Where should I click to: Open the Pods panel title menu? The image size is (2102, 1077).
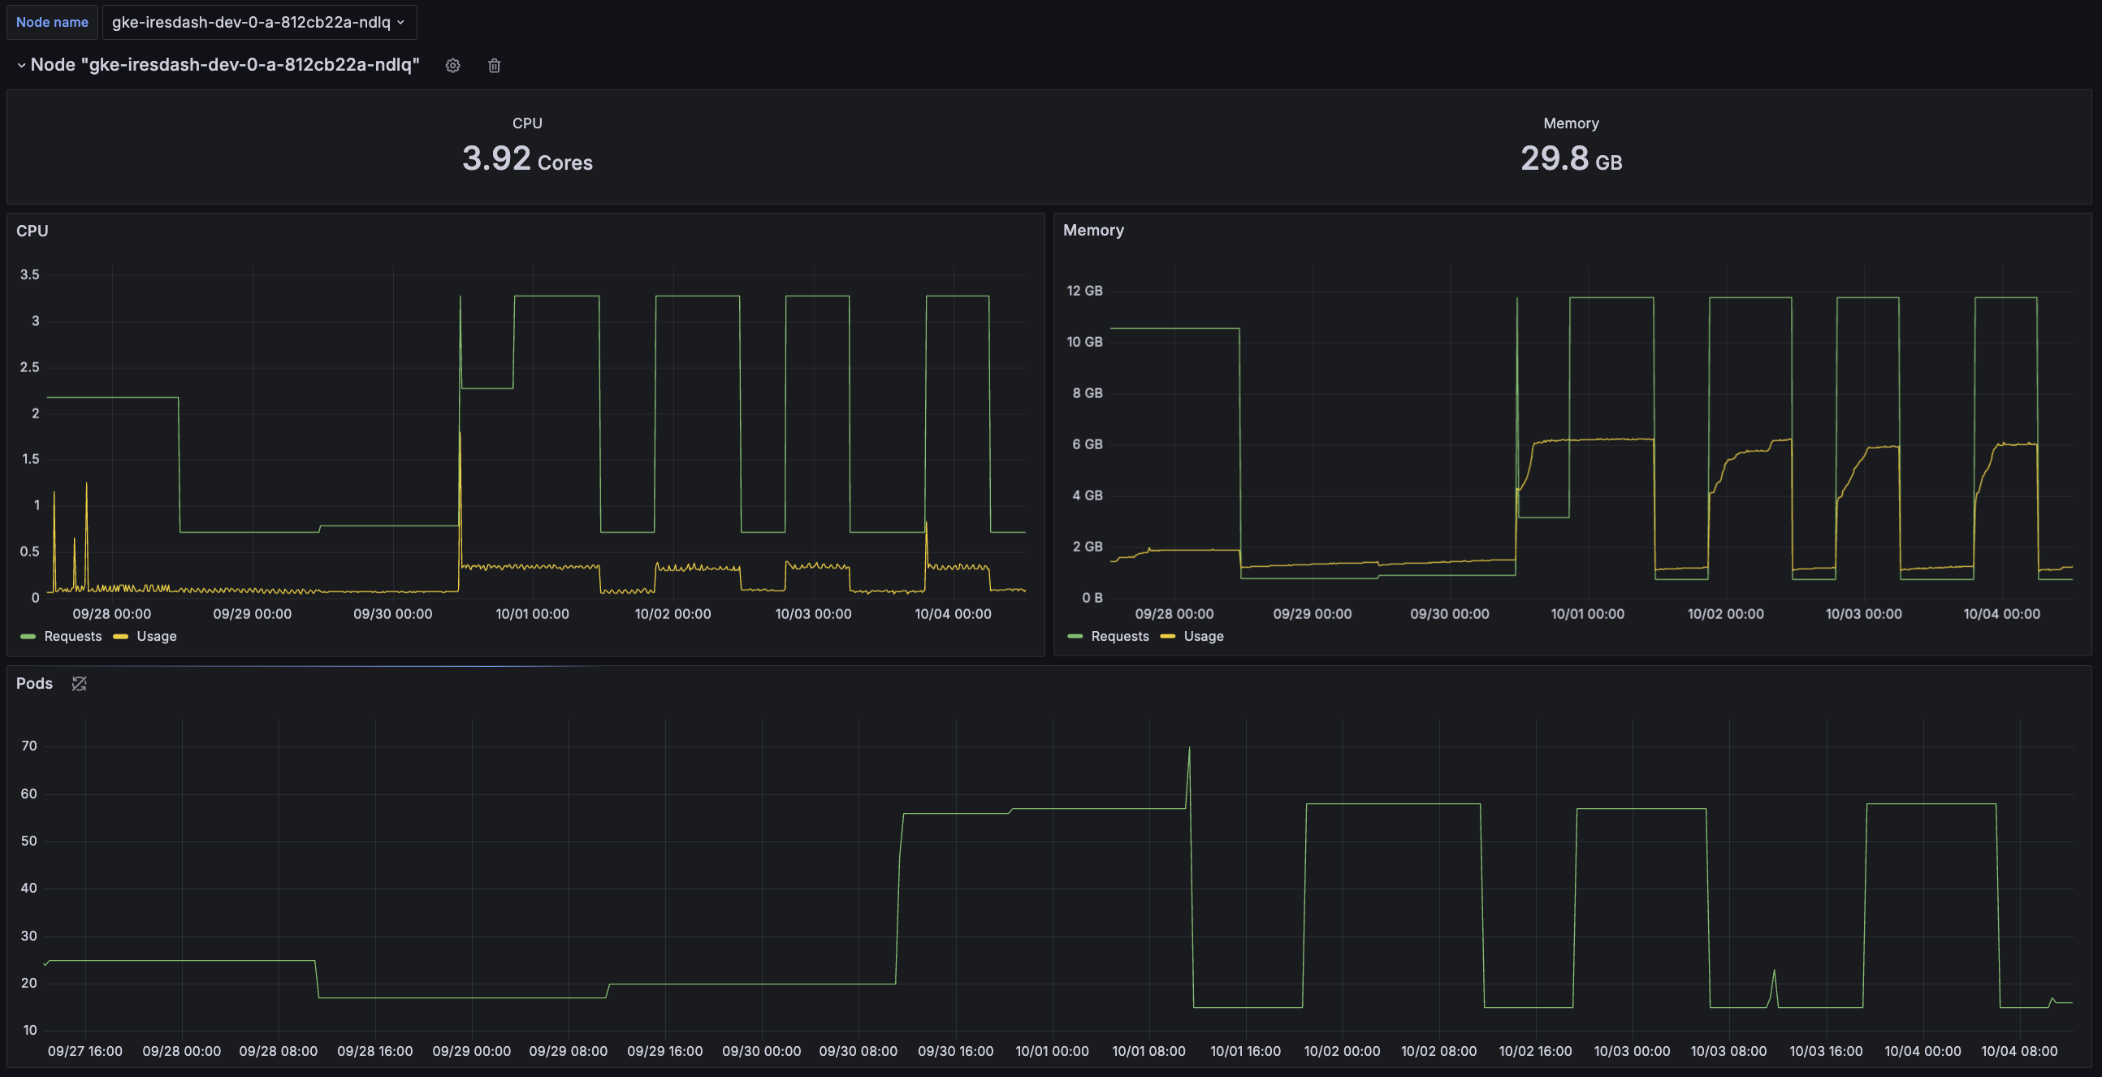tap(34, 684)
